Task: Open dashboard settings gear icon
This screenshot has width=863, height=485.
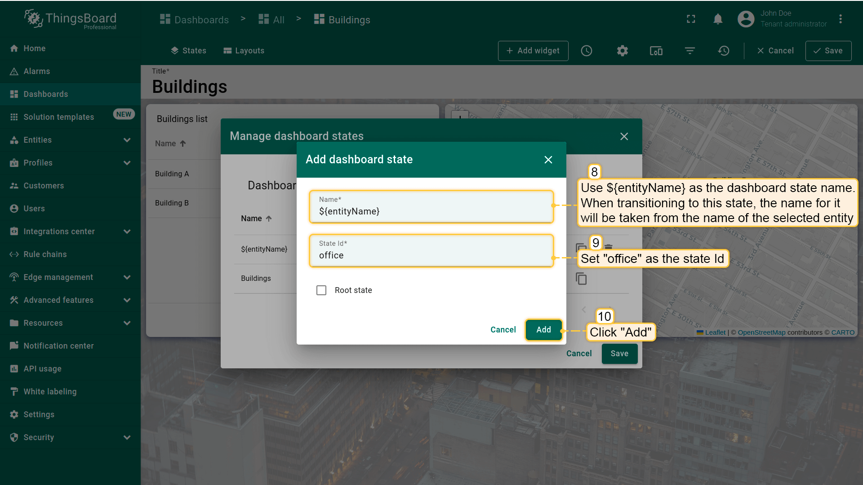Action: pyautogui.click(x=622, y=51)
